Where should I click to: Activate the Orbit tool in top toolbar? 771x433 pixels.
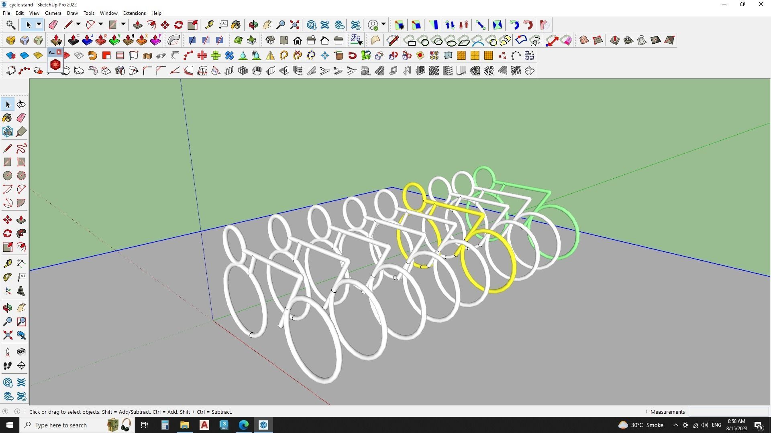pyautogui.click(x=253, y=25)
